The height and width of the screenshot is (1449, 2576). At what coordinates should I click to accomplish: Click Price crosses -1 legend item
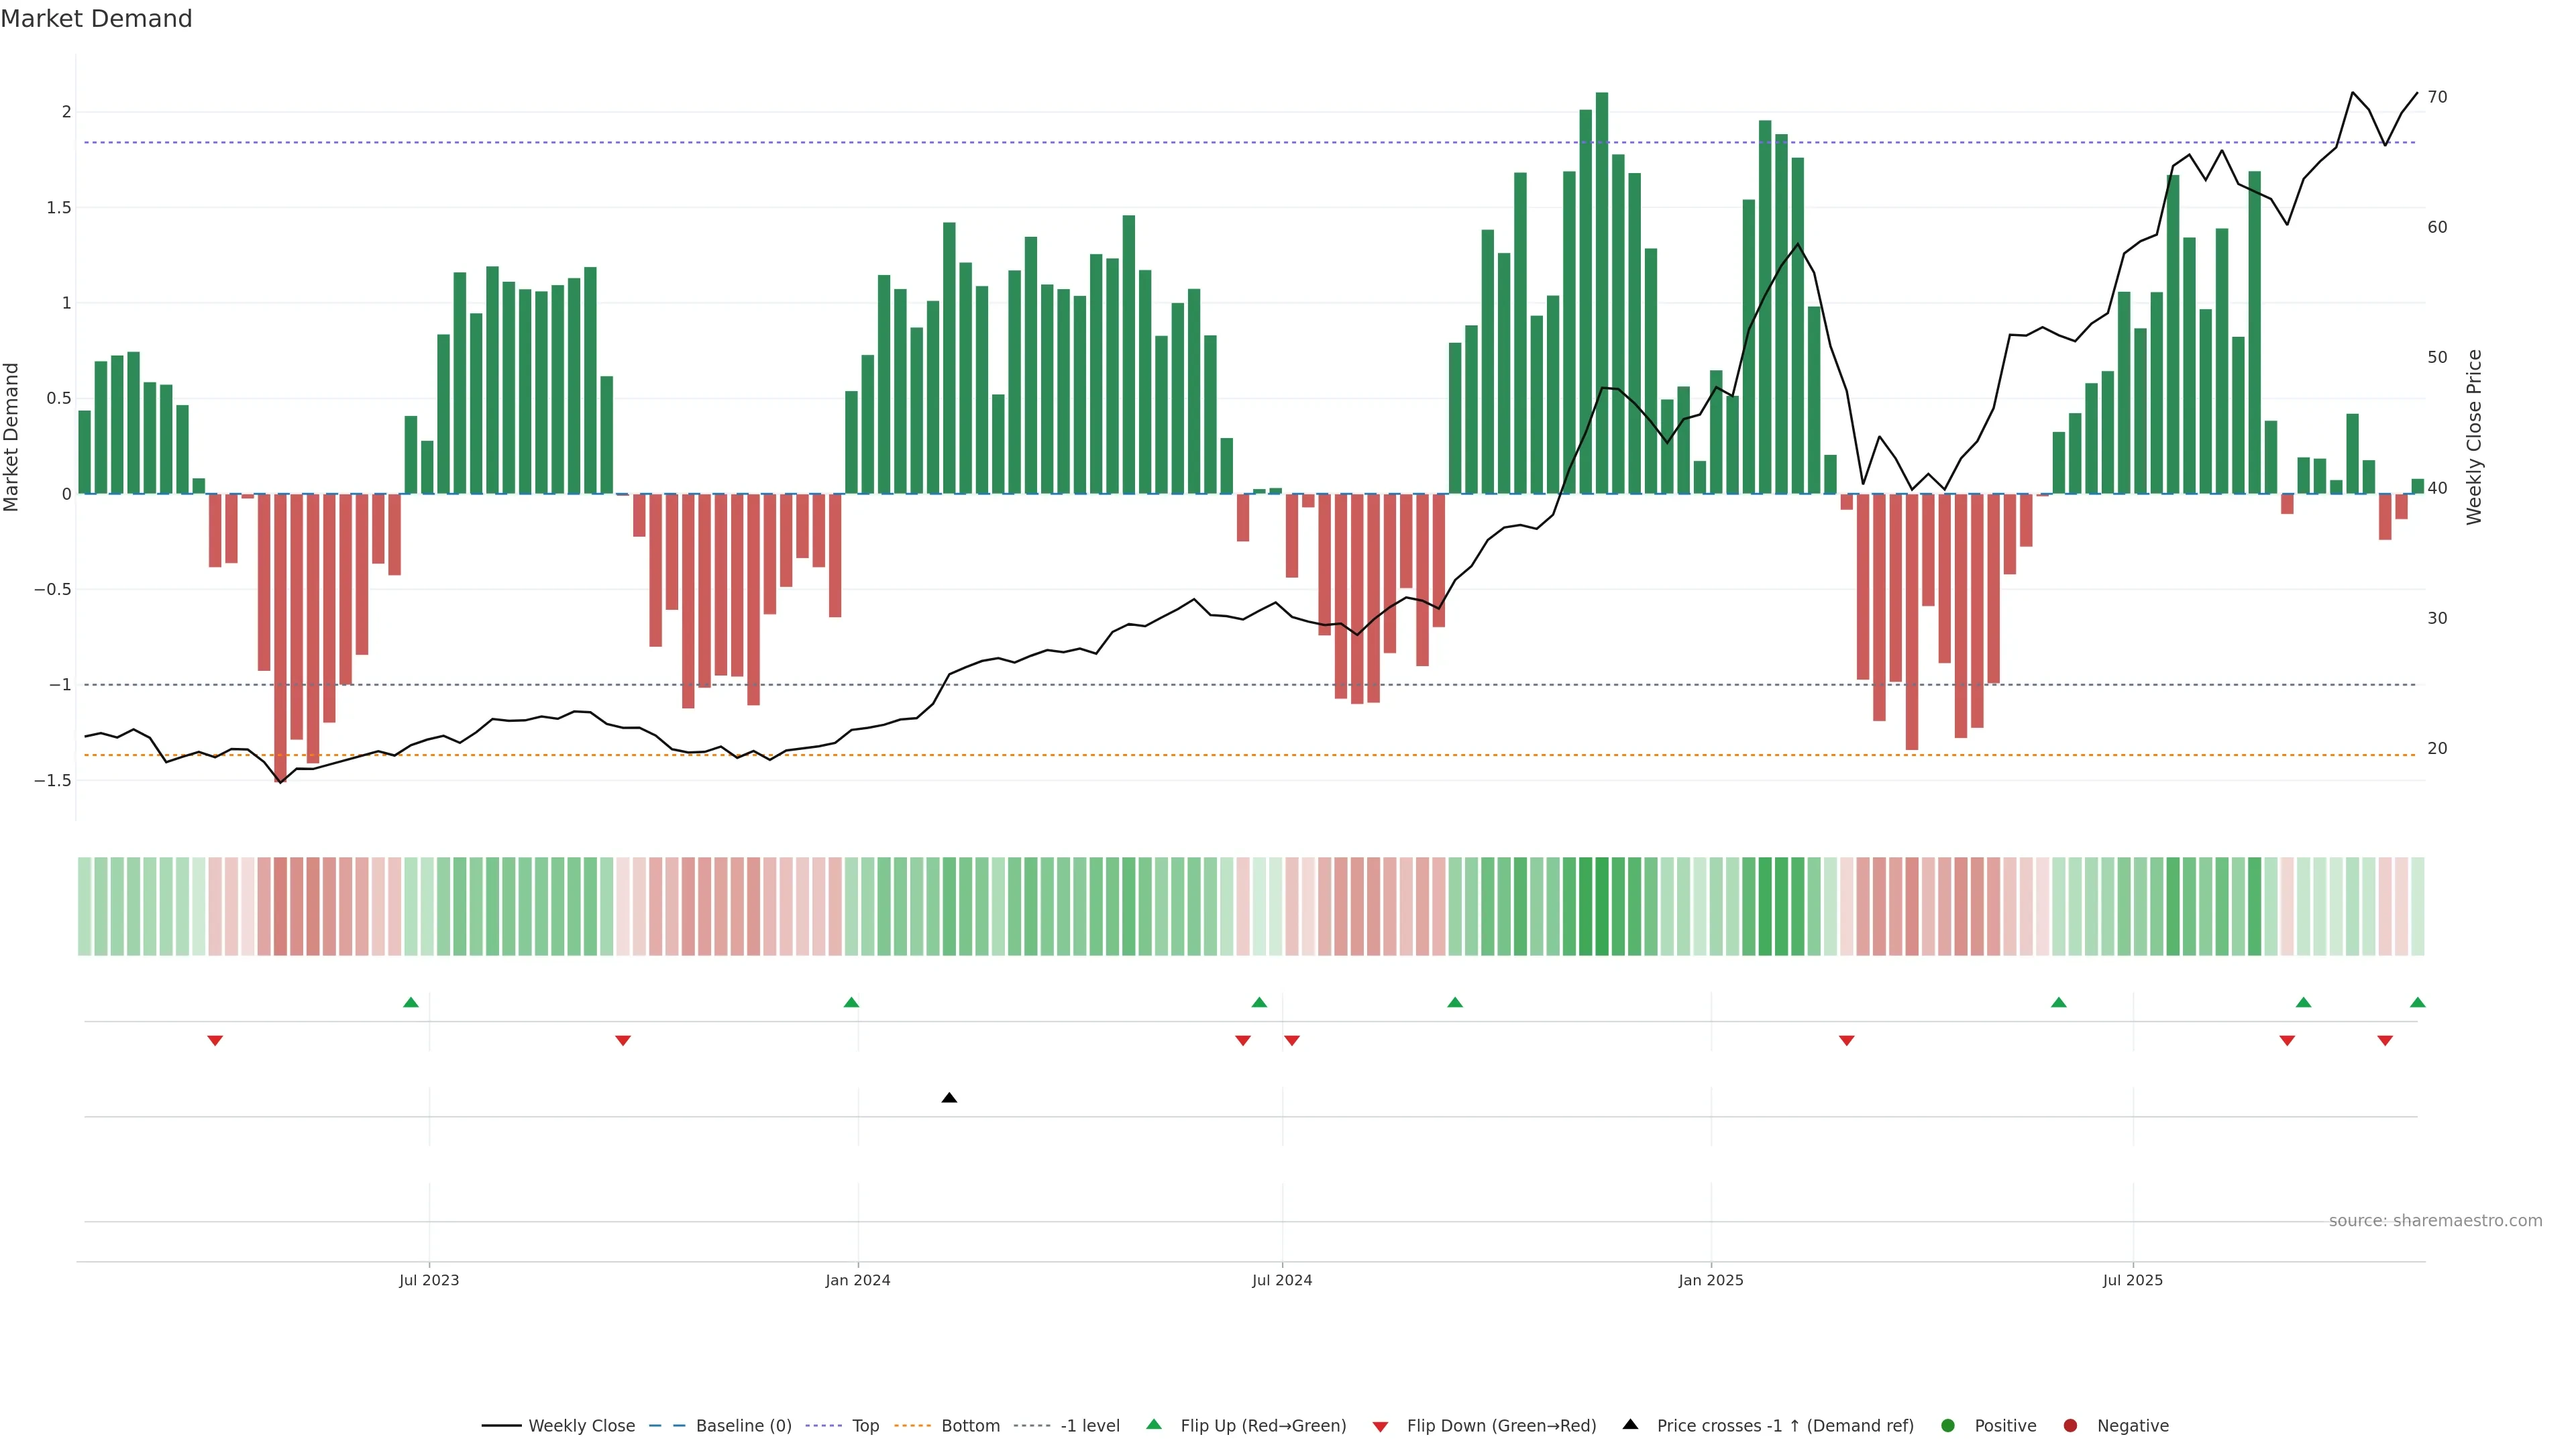click(x=1784, y=1426)
